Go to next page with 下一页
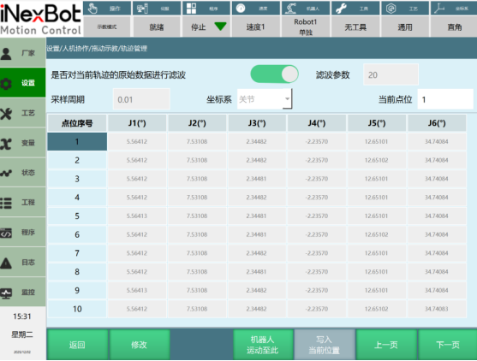Screen dimensions: 477x361 pyautogui.click(x=448, y=345)
